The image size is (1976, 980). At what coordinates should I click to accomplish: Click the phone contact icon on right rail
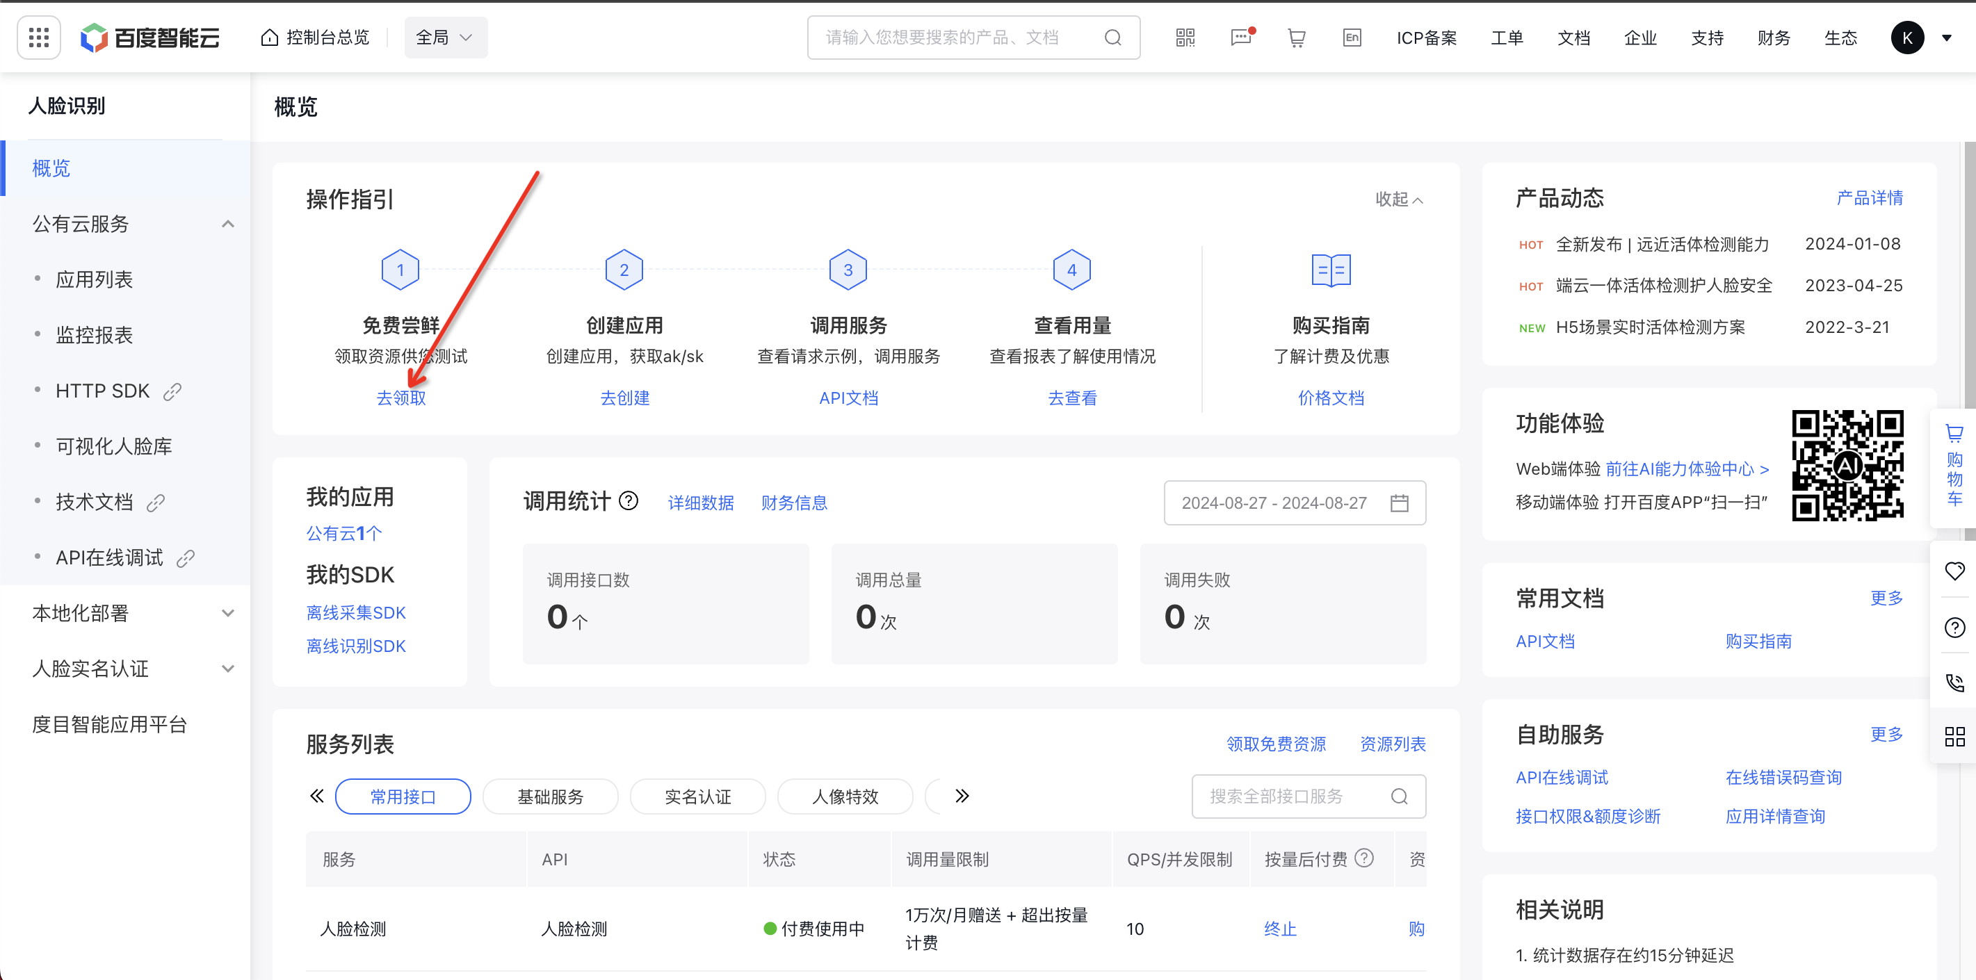point(1954,683)
